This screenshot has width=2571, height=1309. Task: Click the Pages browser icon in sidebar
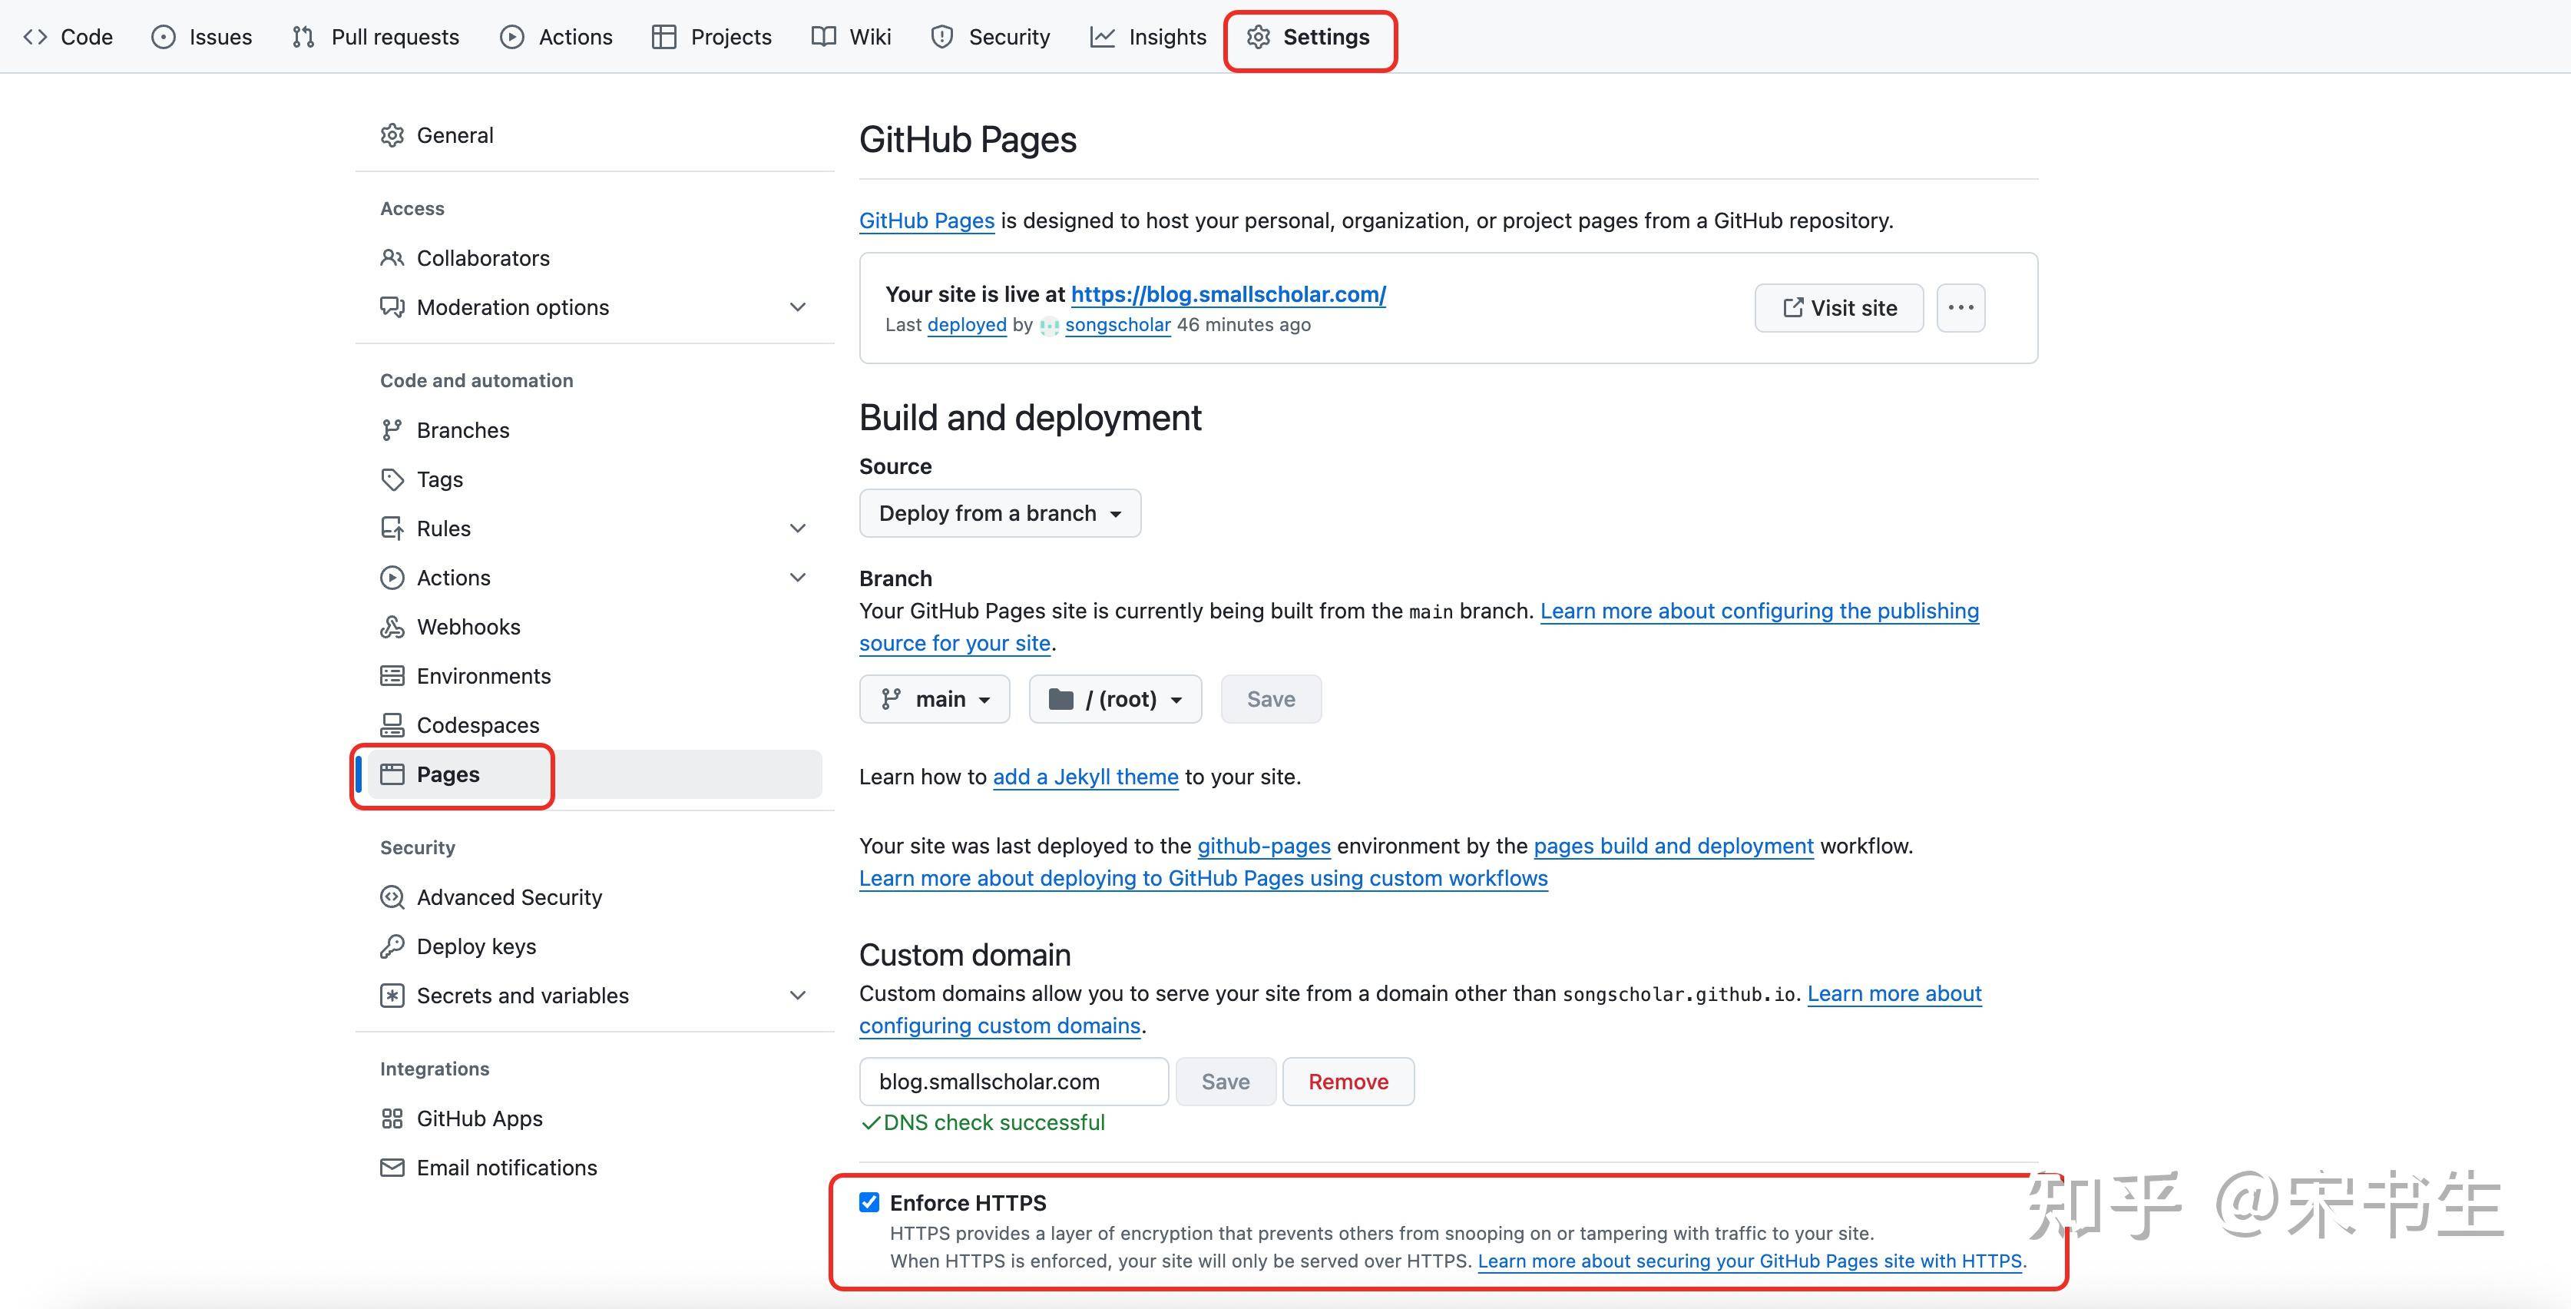pos(392,774)
